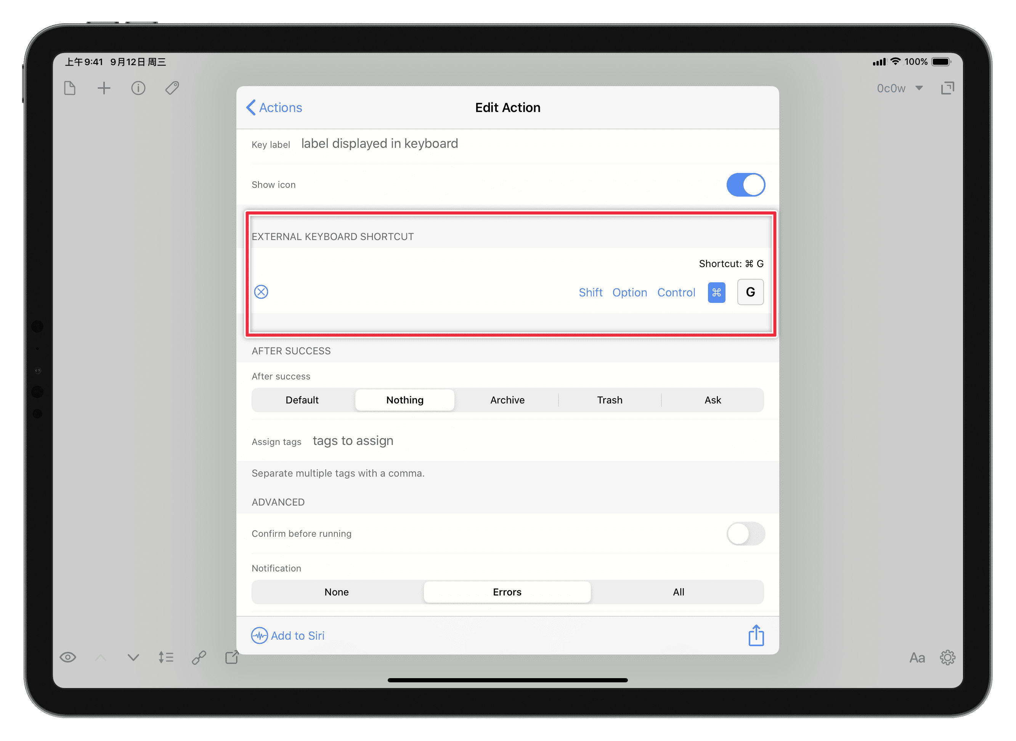This screenshot has height=741, width=1016.
Task: Select Archive for After success
Action: tap(507, 400)
